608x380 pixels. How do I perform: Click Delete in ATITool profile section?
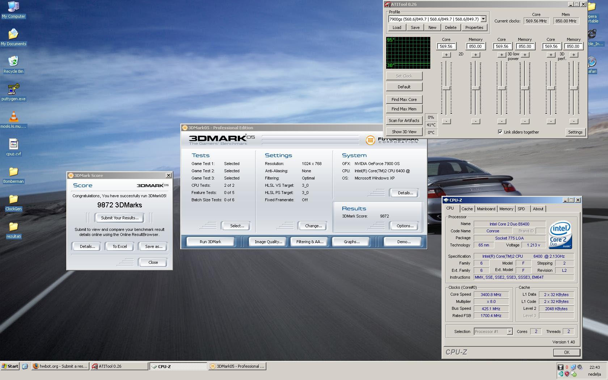[451, 28]
